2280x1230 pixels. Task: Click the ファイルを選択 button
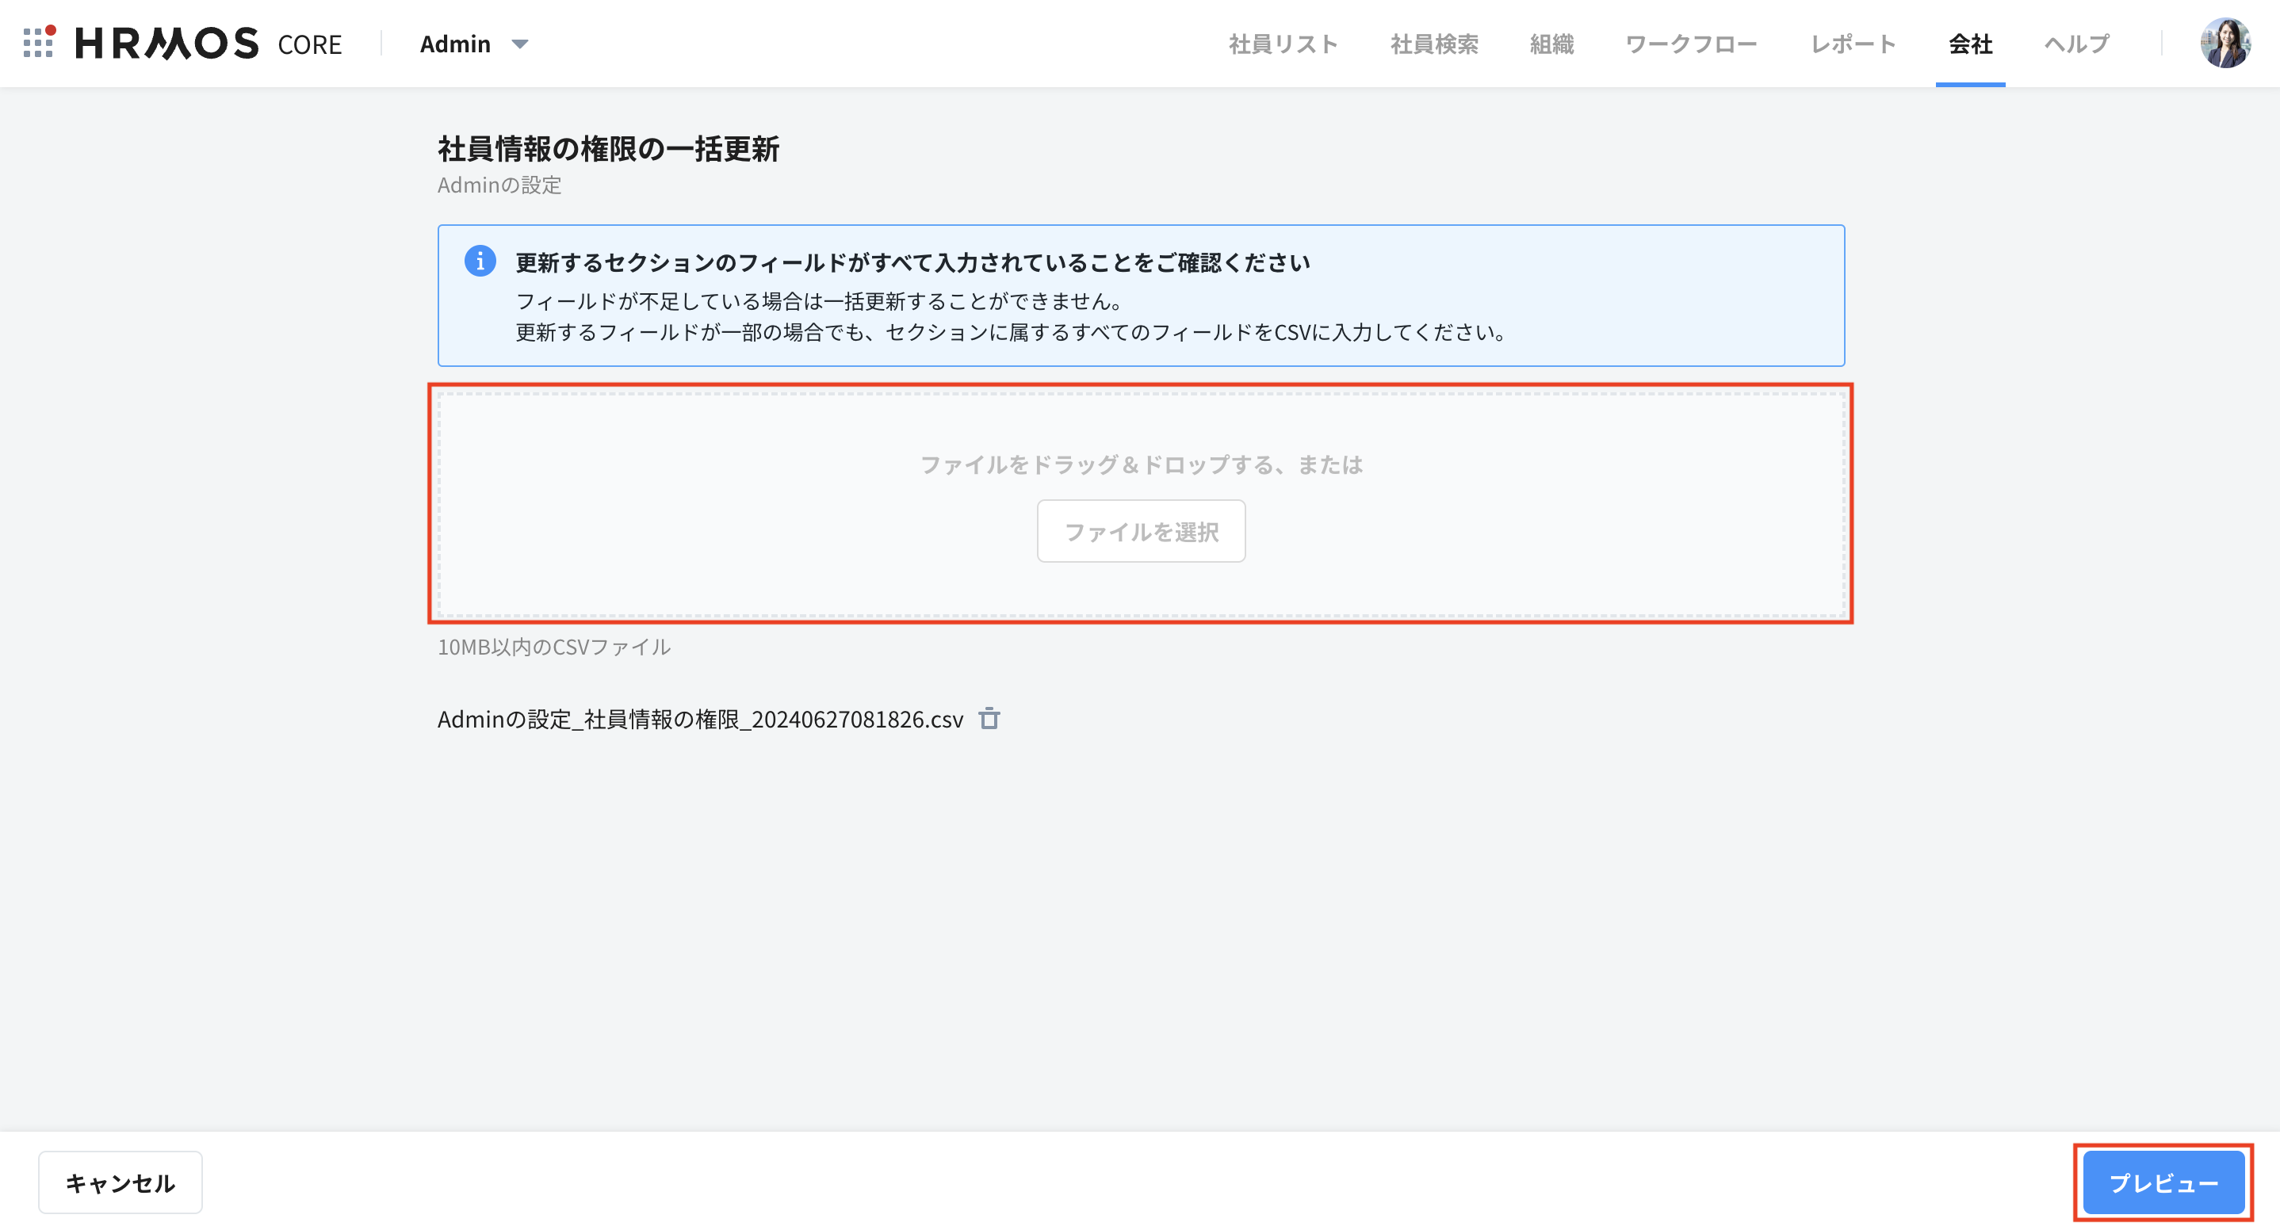point(1140,531)
